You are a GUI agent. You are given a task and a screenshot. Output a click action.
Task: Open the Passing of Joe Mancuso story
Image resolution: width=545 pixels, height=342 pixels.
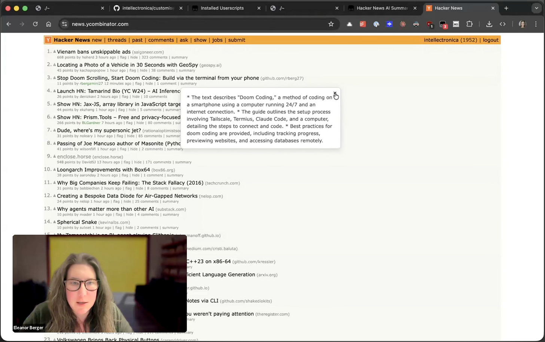pos(119,143)
